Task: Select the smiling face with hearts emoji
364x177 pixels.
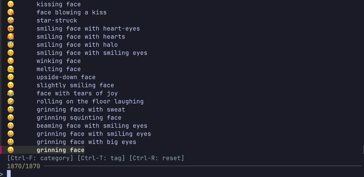Action: [11, 36]
